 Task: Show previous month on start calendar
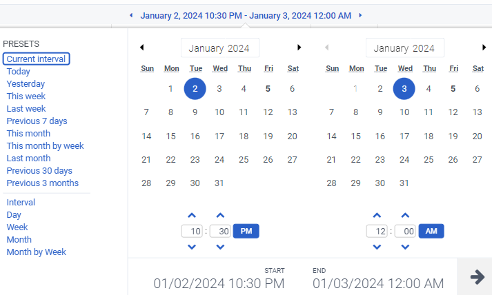click(141, 48)
